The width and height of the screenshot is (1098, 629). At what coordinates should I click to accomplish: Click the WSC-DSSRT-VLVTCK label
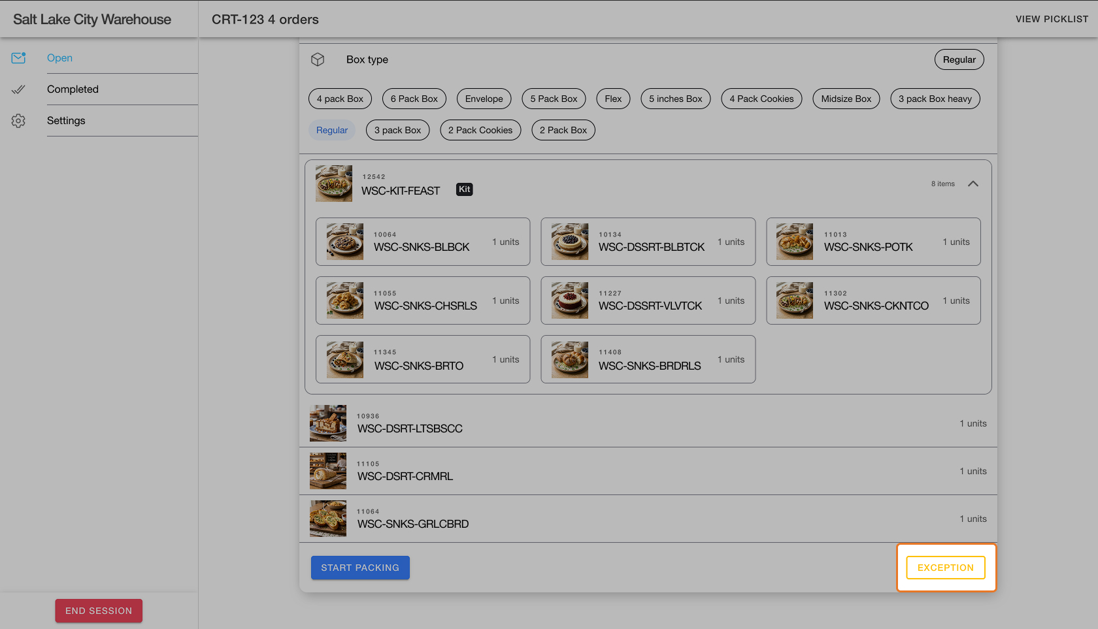(x=650, y=306)
